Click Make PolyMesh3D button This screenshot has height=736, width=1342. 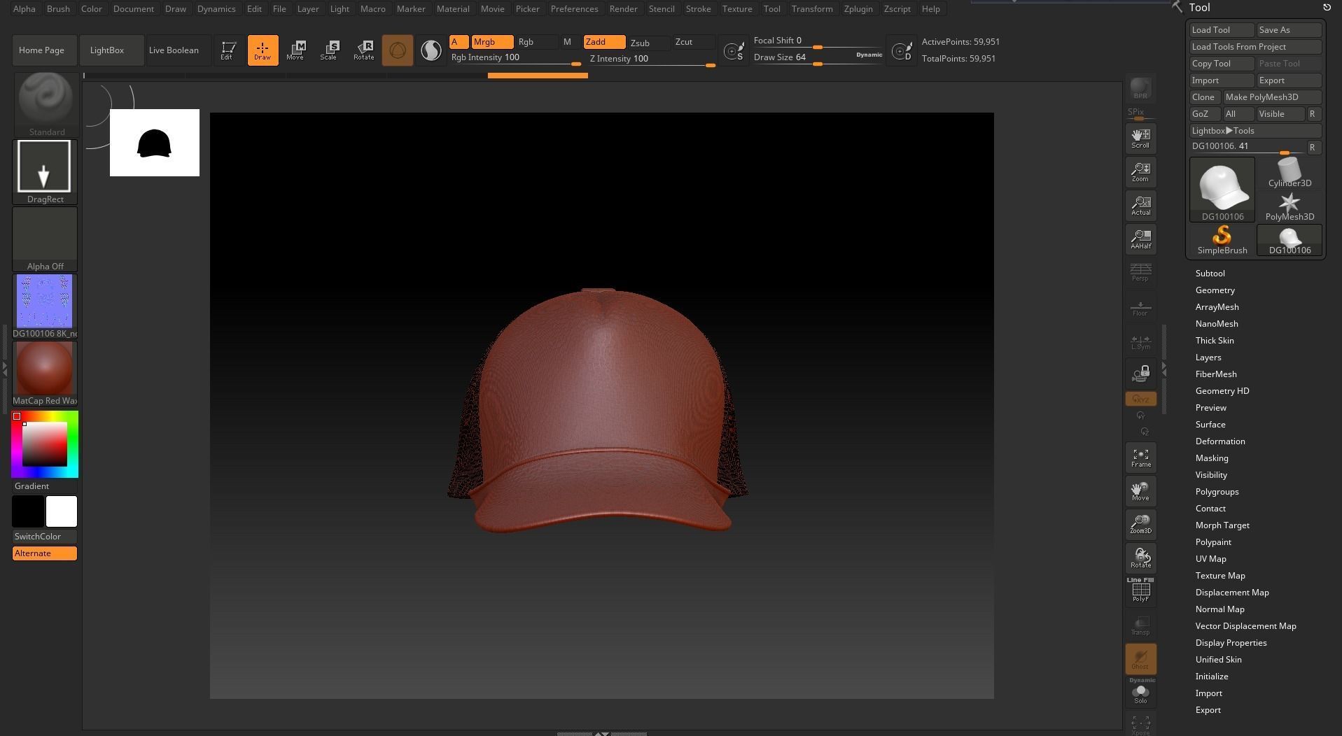[x=1272, y=97]
